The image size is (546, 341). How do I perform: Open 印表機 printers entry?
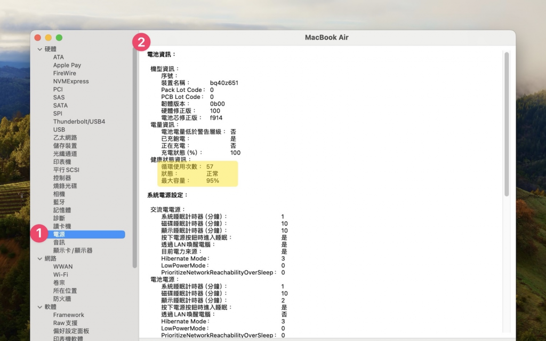(62, 162)
